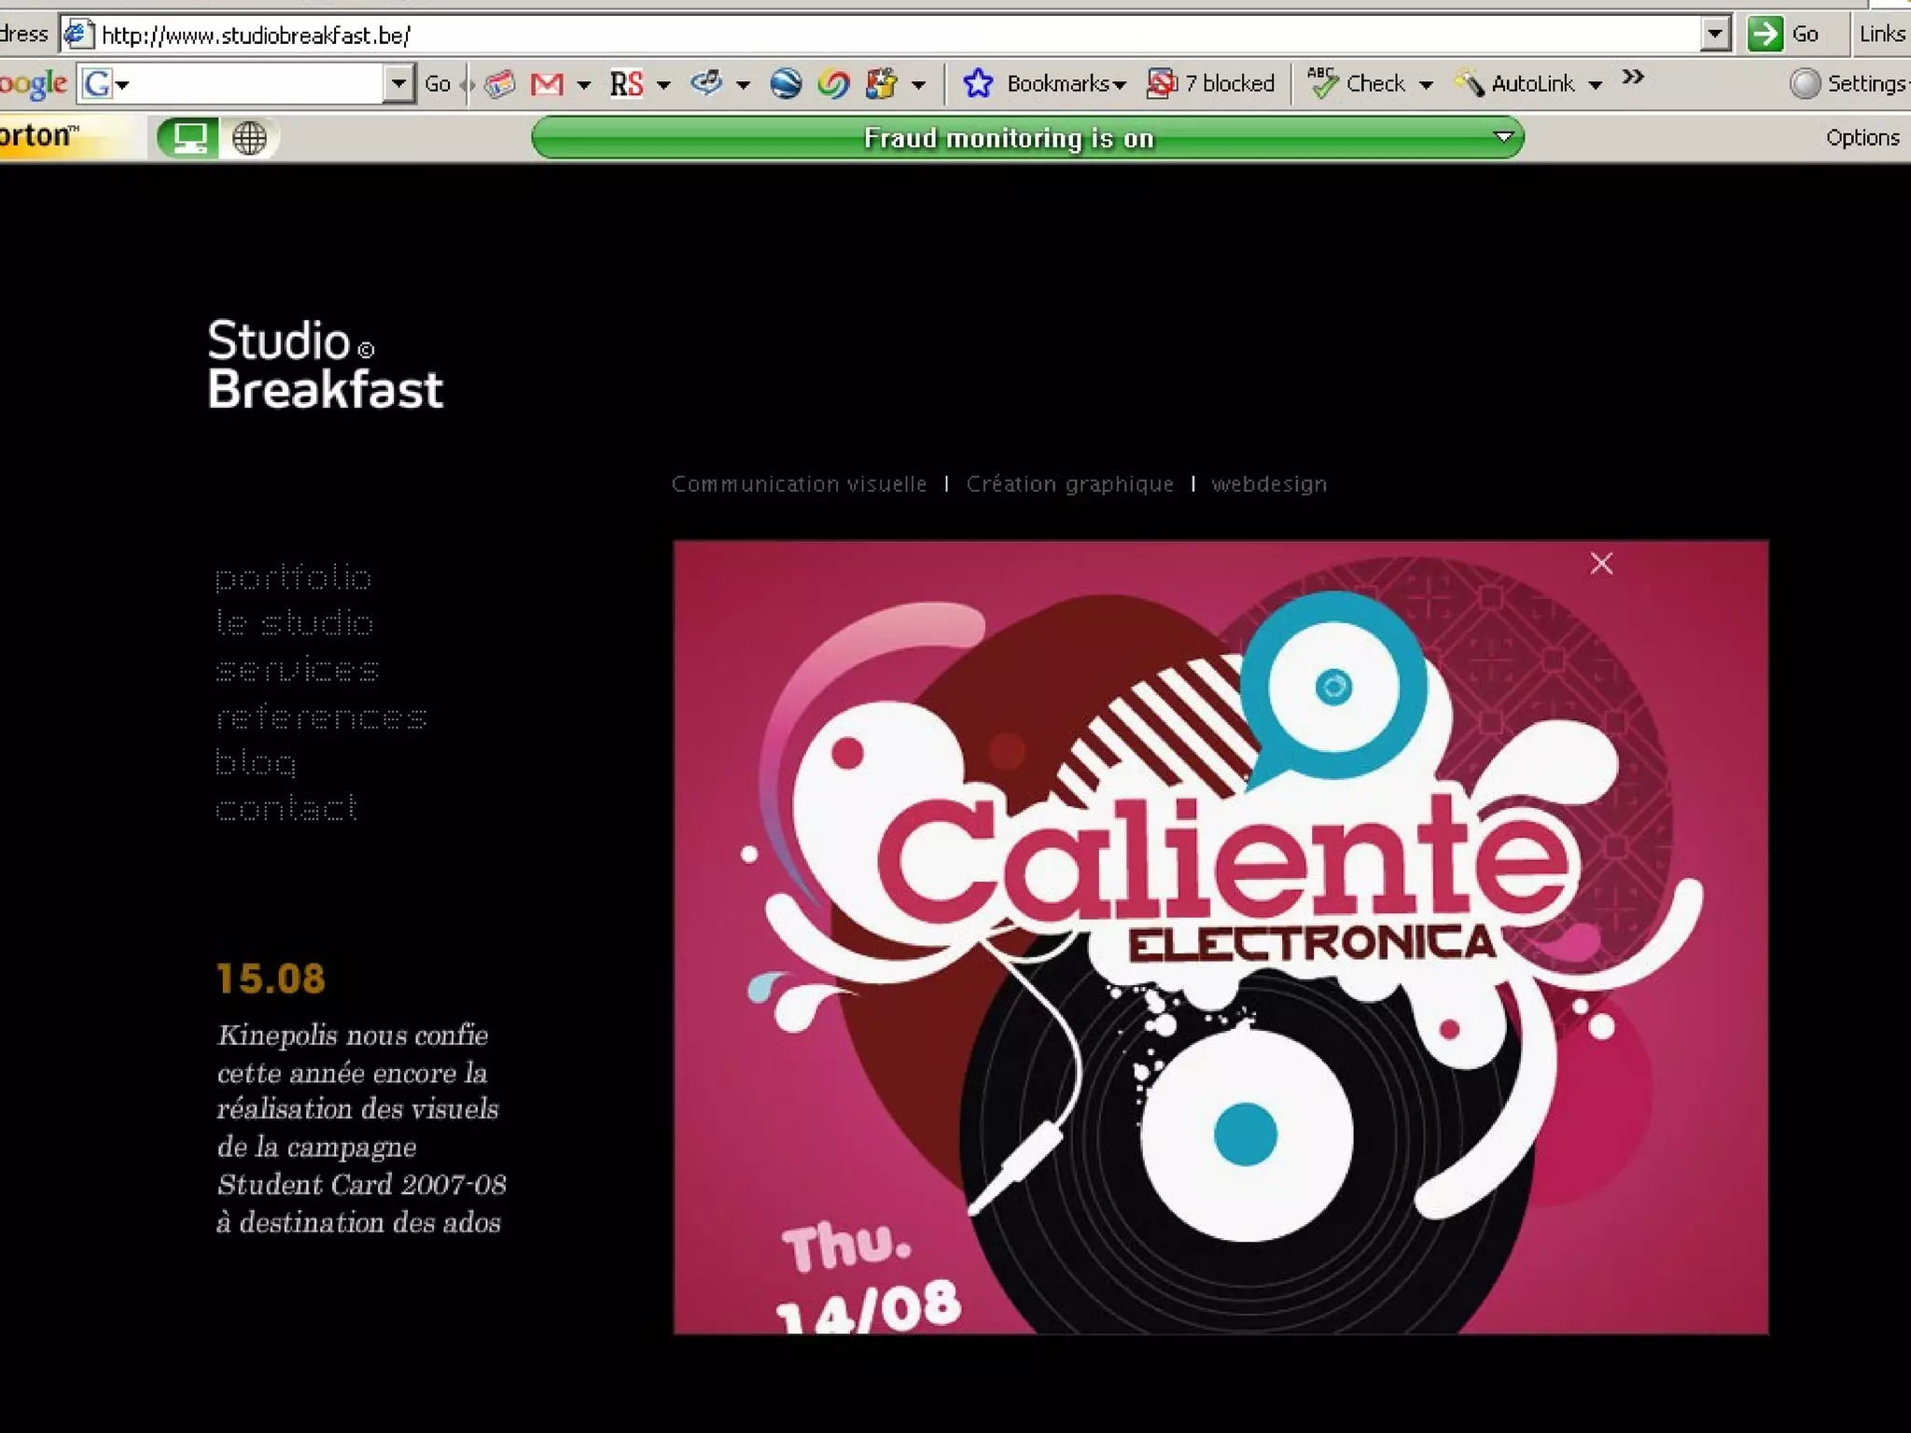Image resolution: width=1911 pixels, height=1433 pixels.
Task: Click the Norton Options link
Action: [x=1862, y=138]
